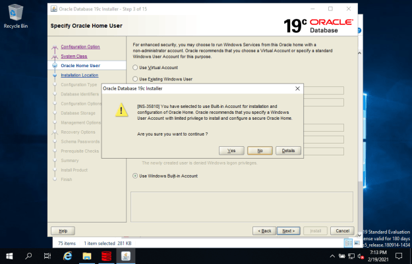This screenshot has width=412, height=264.
Task: Select the Use Windows Built-in Account option
Action: (165, 176)
